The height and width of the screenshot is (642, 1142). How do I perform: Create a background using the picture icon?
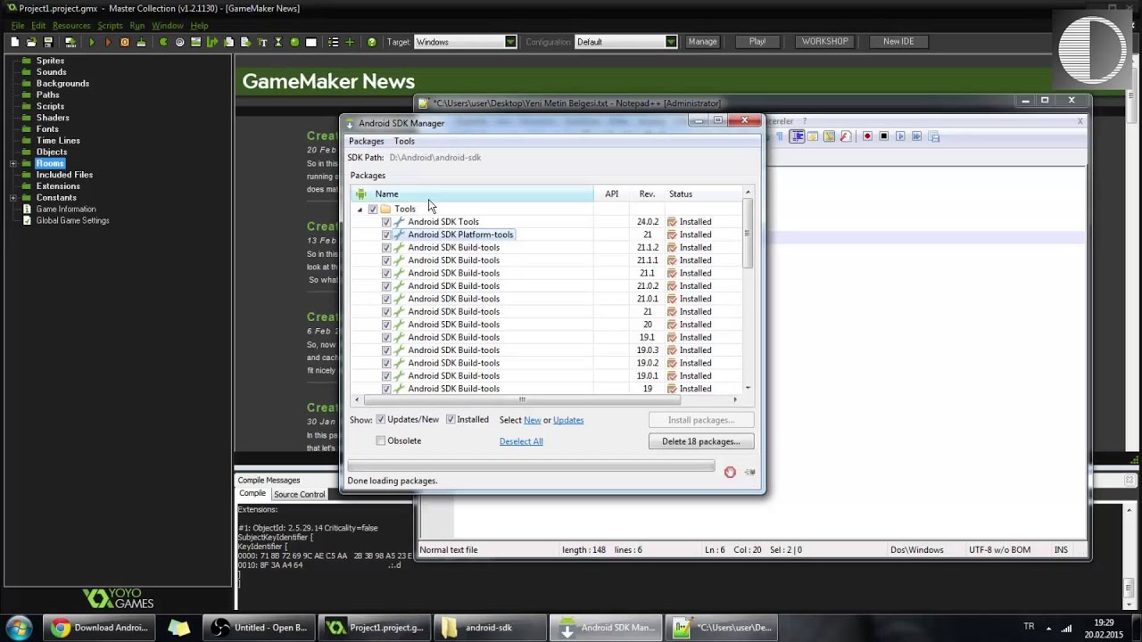click(196, 42)
